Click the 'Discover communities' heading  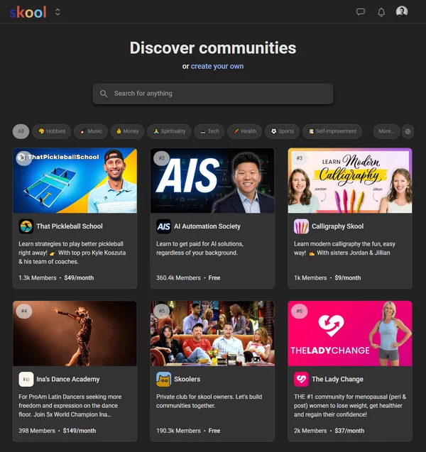coord(213,48)
